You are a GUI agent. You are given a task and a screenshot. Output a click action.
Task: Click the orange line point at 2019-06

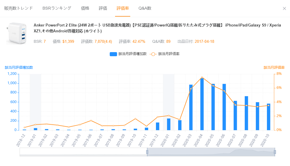91,121
